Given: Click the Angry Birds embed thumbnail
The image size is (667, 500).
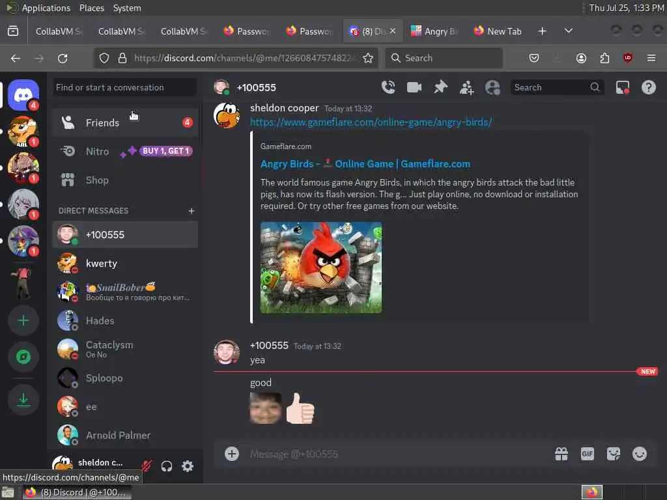Looking at the screenshot, I should (x=321, y=268).
